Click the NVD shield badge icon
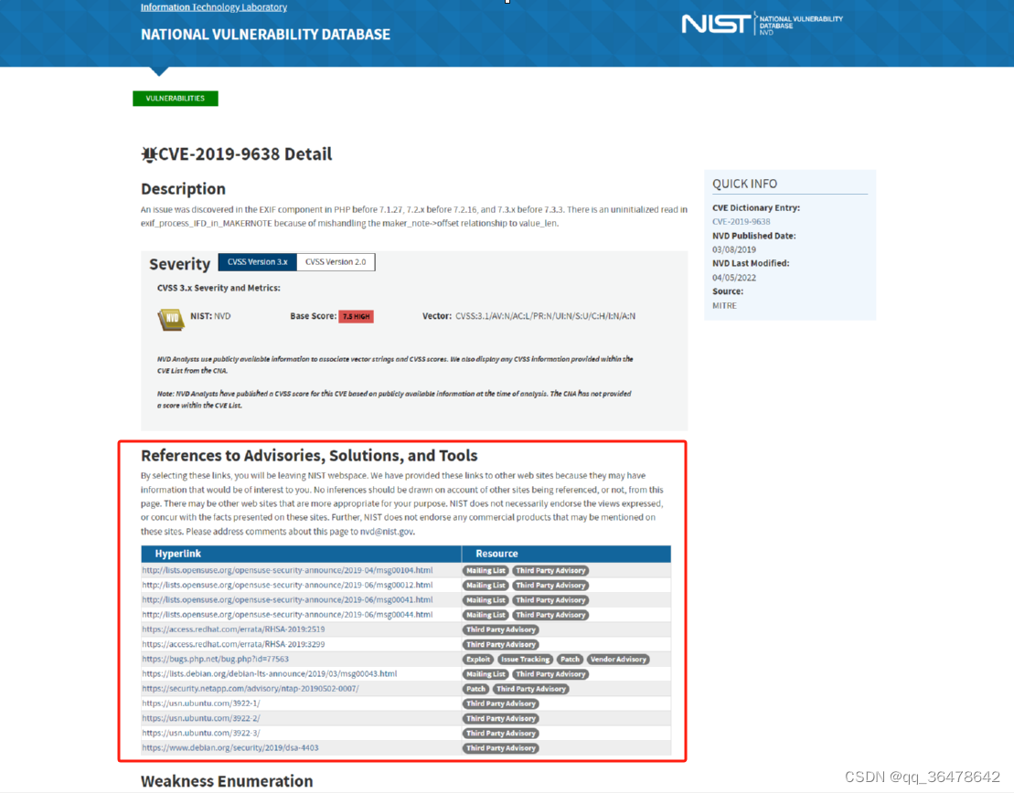Image resolution: width=1014 pixels, height=793 pixels. tap(171, 318)
